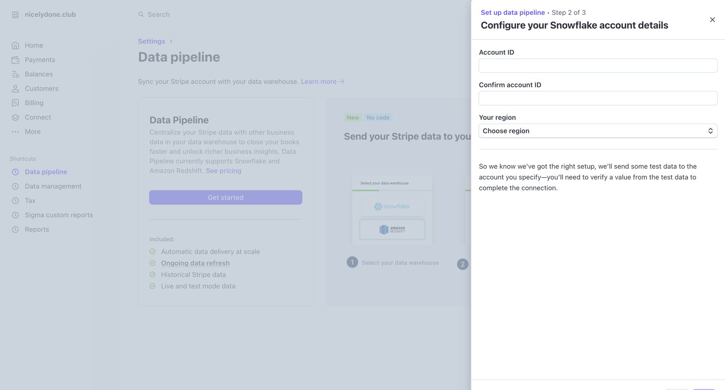Click the Set up data pipeline link
Image resolution: width=725 pixels, height=390 pixels.
(x=513, y=12)
